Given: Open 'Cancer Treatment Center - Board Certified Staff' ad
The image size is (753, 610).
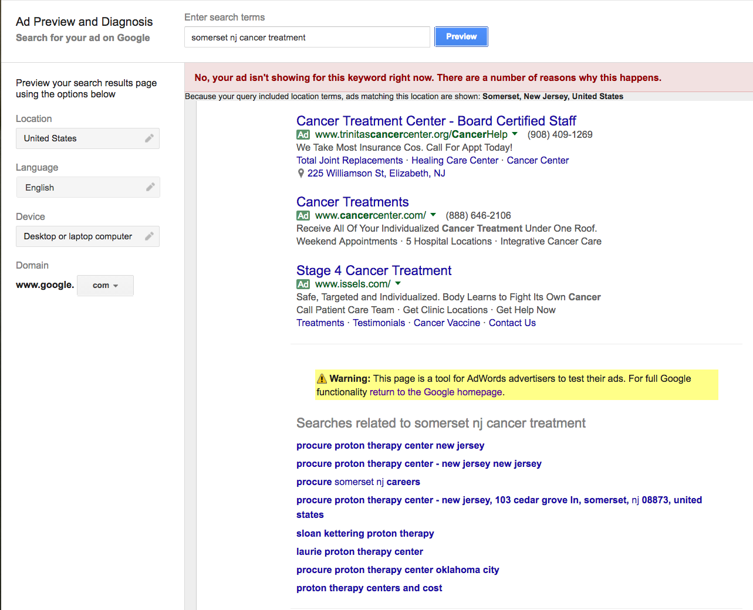Looking at the screenshot, I should point(436,121).
